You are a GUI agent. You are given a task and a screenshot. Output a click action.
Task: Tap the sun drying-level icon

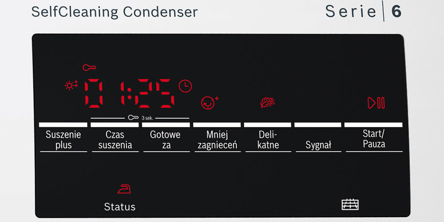(x=71, y=85)
